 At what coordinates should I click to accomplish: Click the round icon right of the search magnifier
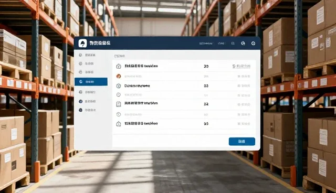[243, 44]
